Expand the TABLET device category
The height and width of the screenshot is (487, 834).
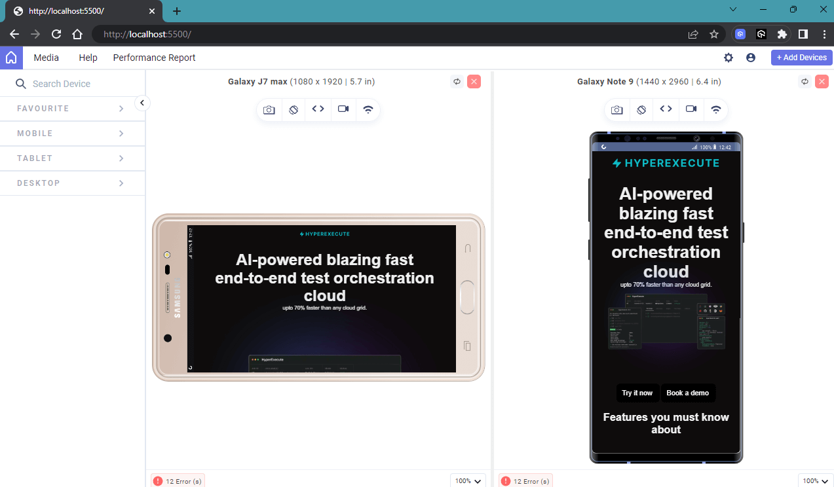coord(72,158)
